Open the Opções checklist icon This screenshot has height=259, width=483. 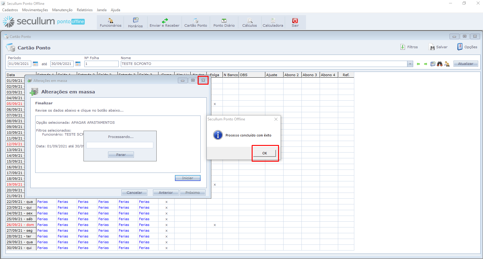click(460, 47)
